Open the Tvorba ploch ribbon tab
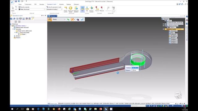This screenshot has width=198, height=111. coord(28,4)
